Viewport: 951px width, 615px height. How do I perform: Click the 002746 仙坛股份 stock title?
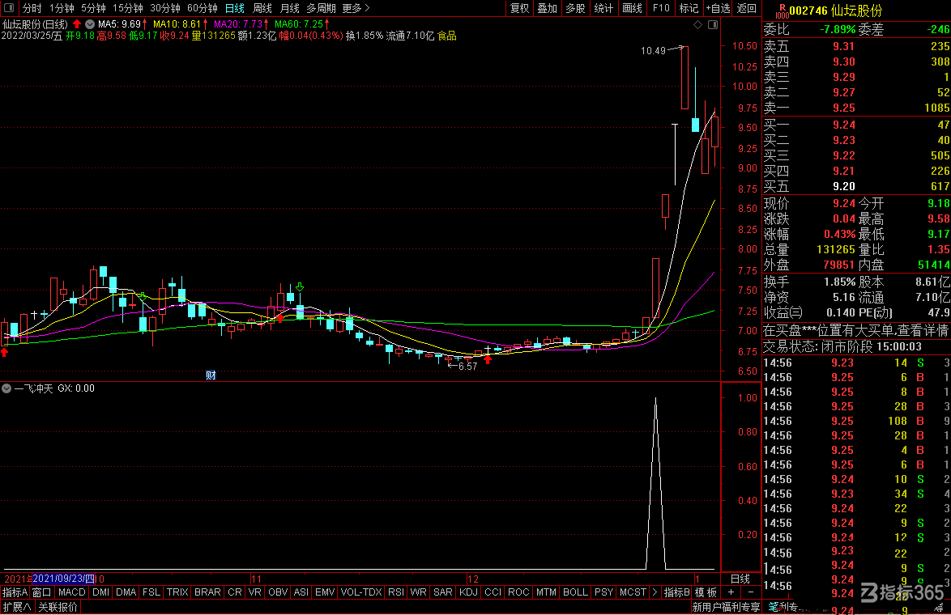[x=836, y=11]
